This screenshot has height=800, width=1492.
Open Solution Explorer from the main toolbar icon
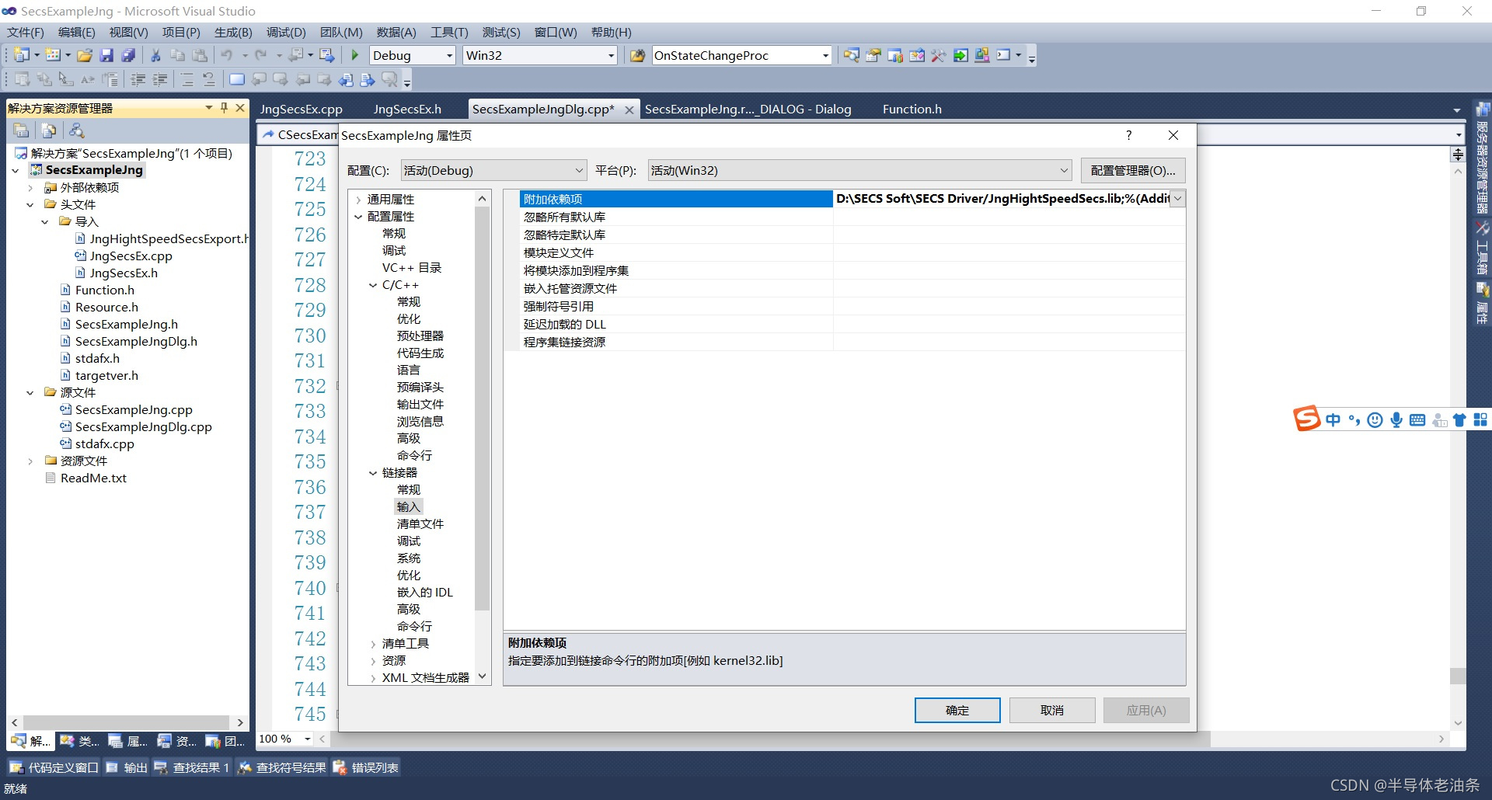click(852, 55)
